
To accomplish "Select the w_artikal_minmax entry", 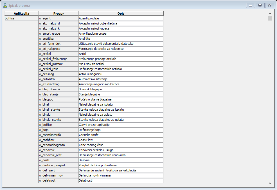I will 58,64.
